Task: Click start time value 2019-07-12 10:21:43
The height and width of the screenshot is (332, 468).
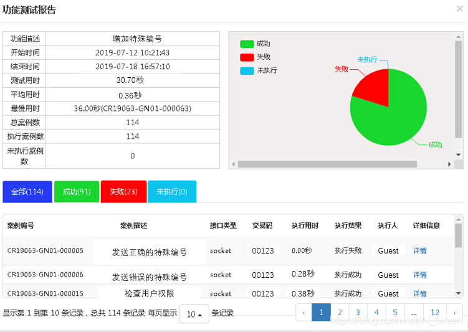Action: click(133, 53)
